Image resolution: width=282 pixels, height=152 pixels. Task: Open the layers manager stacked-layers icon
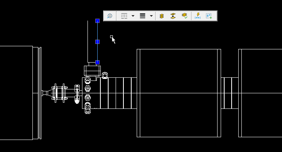(x=162, y=16)
